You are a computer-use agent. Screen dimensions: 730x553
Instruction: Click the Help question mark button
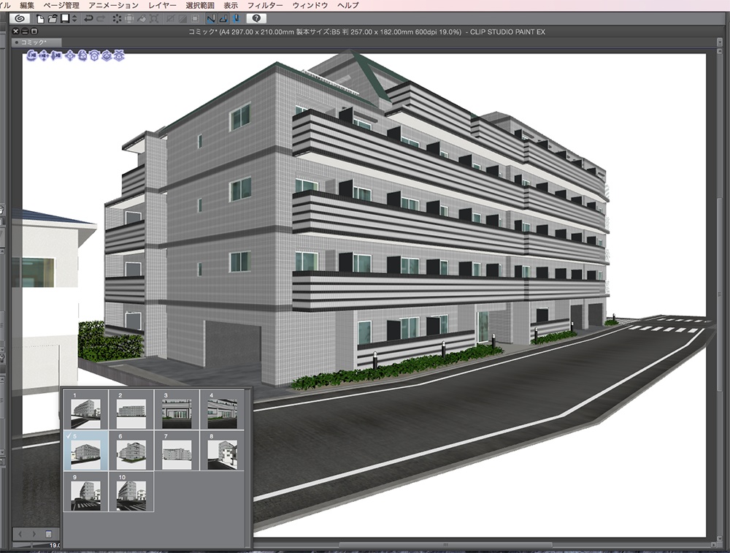coord(256,19)
